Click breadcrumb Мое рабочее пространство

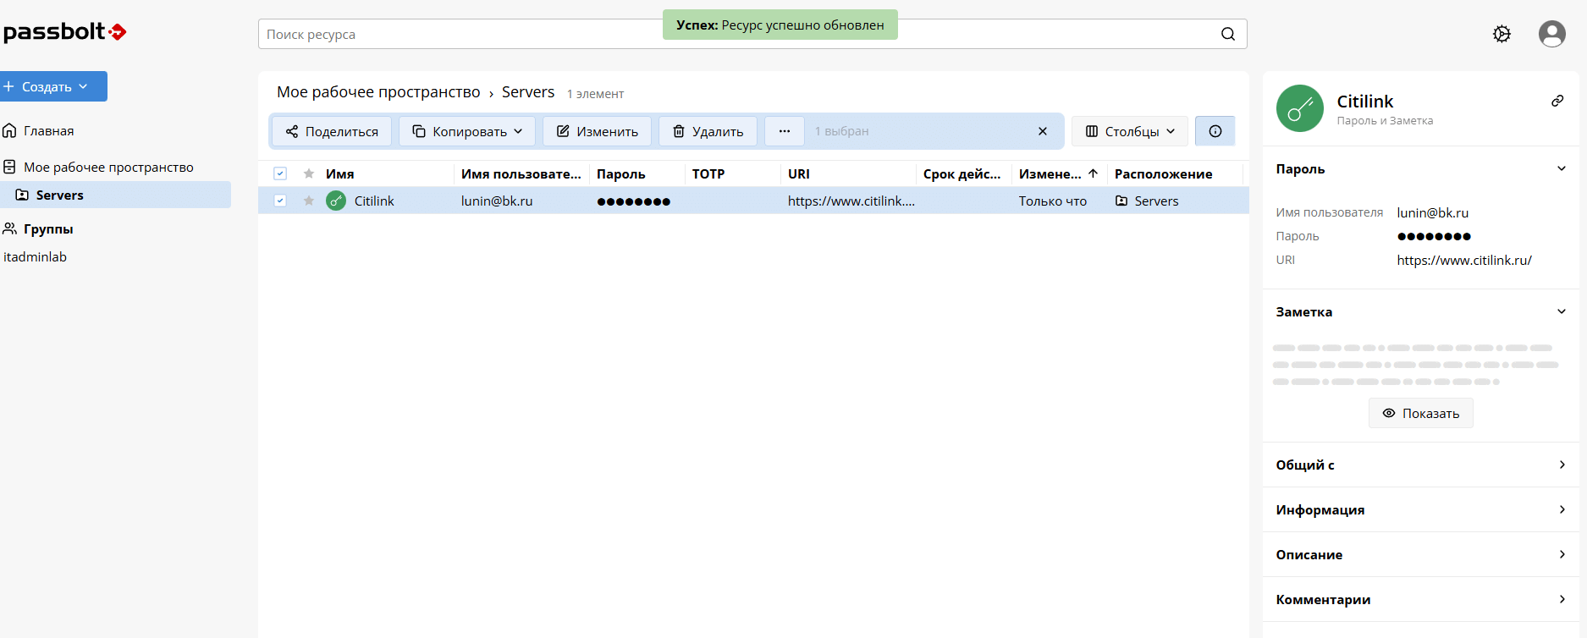pyautogui.click(x=378, y=92)
